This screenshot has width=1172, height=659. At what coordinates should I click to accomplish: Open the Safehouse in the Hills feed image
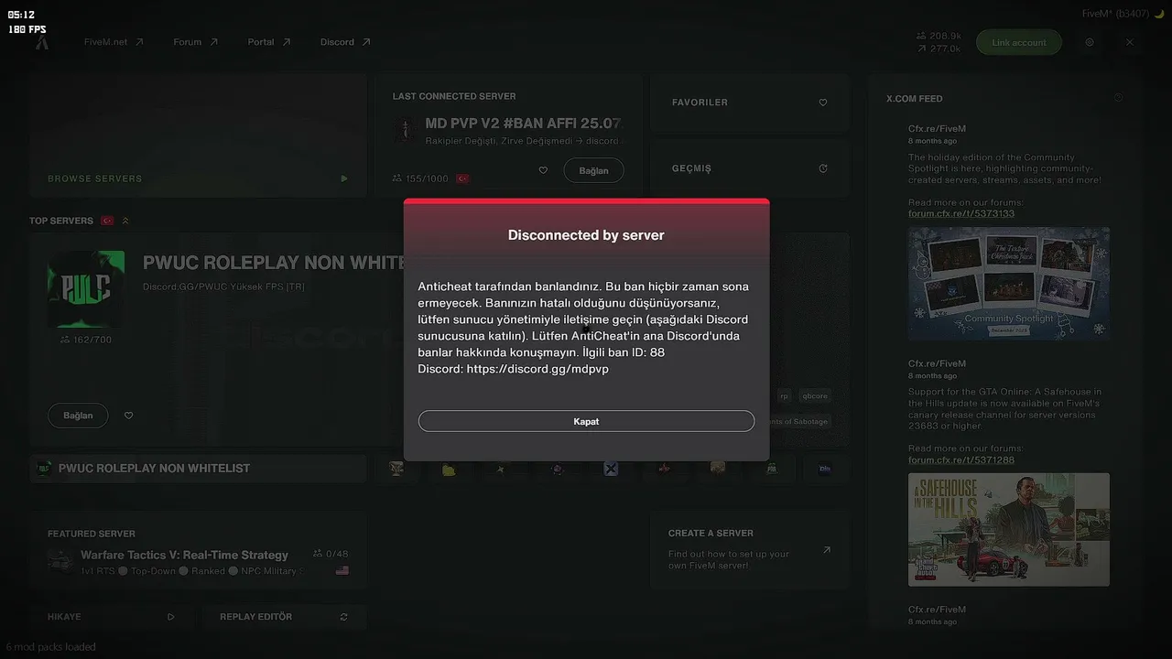[x=1009, y=530]
